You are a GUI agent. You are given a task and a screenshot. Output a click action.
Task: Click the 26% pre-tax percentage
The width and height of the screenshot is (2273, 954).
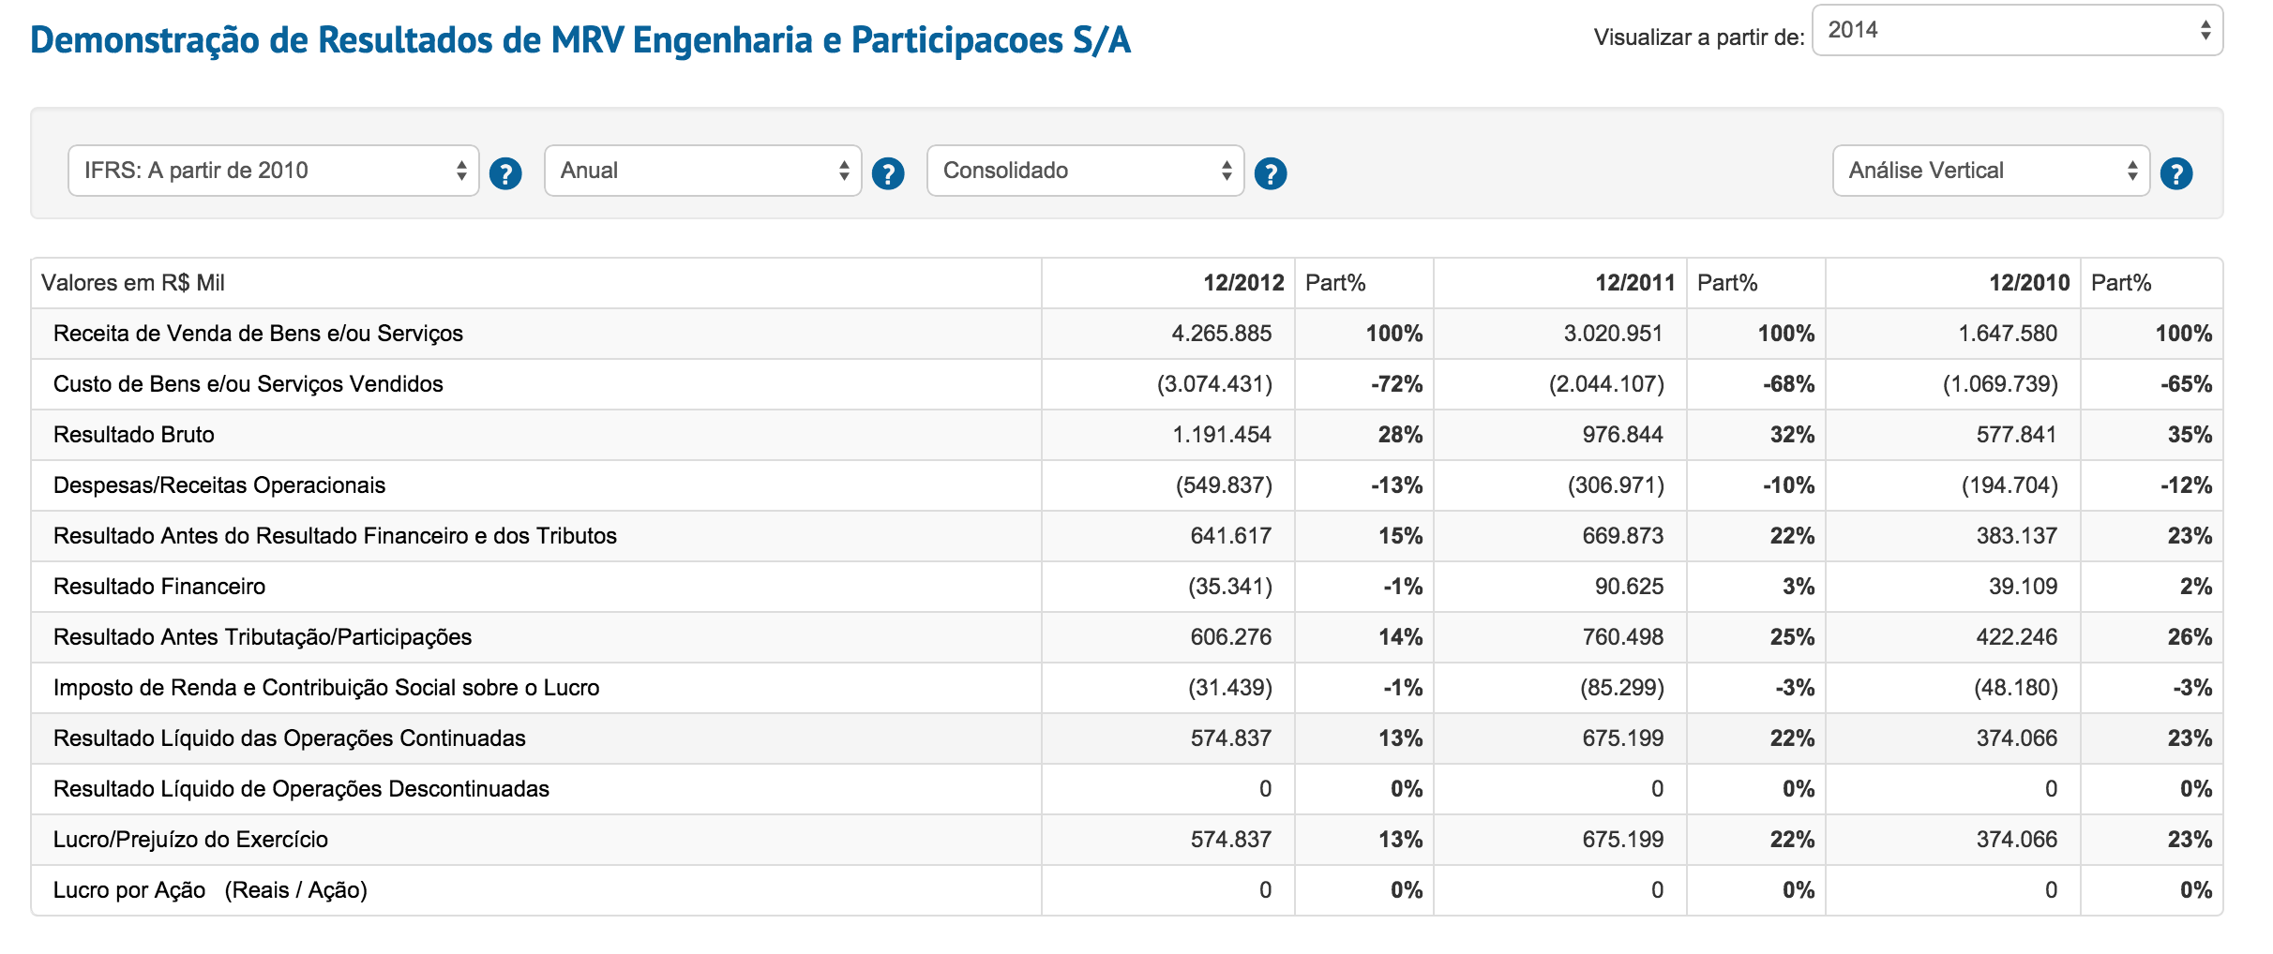2190,637
